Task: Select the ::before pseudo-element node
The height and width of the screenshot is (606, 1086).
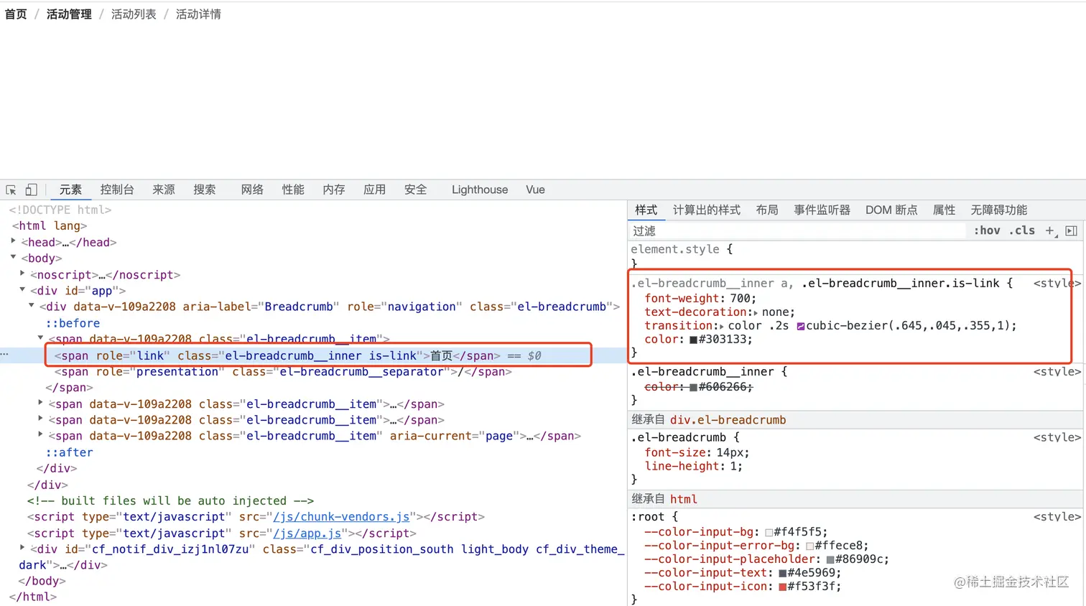Action: (x=73, y=323)
